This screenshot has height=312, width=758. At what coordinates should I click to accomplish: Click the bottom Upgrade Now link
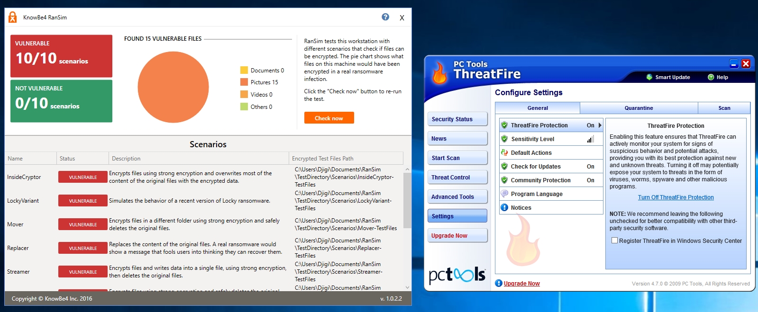[522, 284]
